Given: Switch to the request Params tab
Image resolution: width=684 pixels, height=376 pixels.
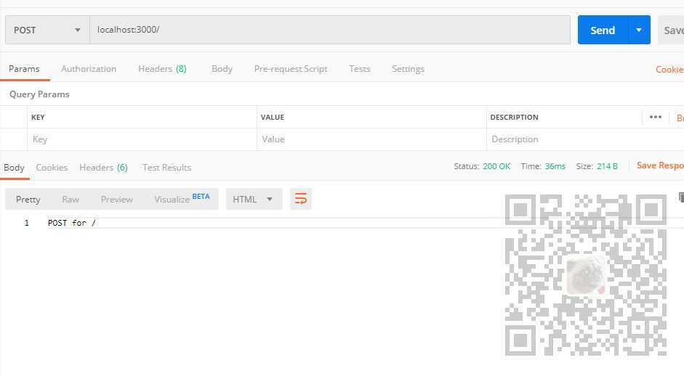Looking at the screenshot, I should pyautogui.click(x=24, y=69).
